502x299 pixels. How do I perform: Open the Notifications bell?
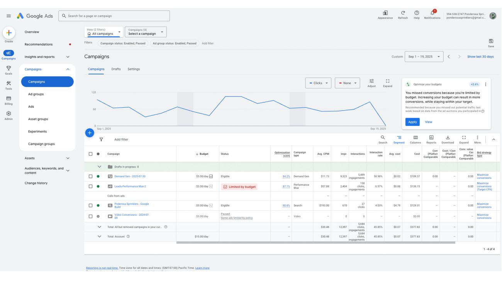(432, 13)
